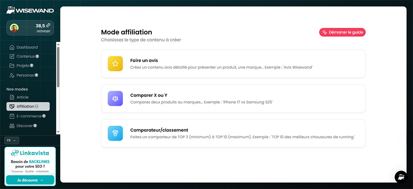
Task: Select the Faire un avis card
Action: (x=234, y=64)
